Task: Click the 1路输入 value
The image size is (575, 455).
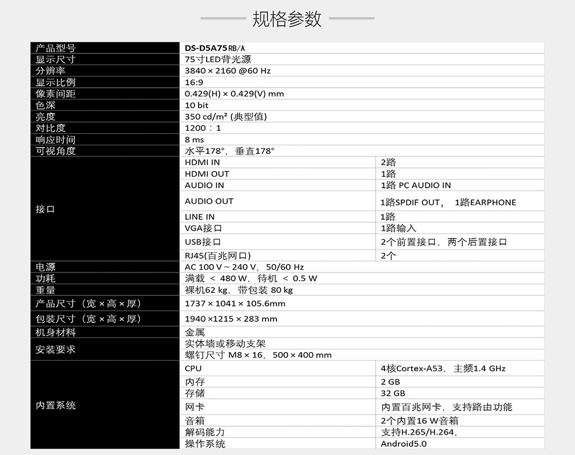Action: pyautogui.click(x=398, y=228)
